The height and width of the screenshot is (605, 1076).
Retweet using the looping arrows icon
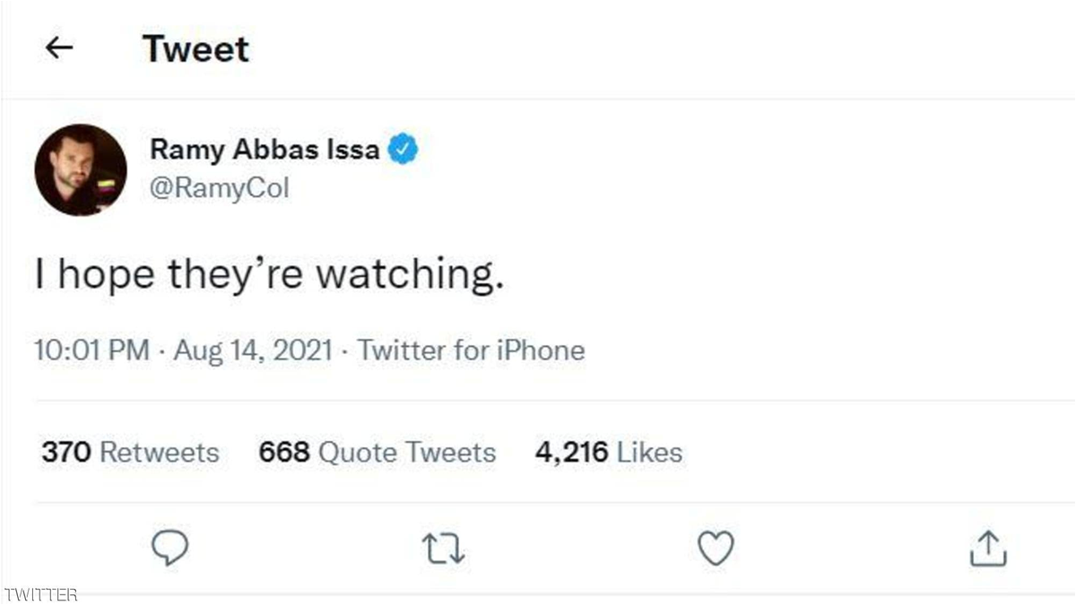(442, 549)
